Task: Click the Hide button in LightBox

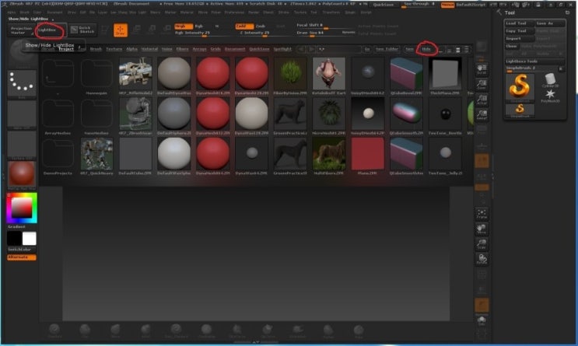Action: [x=426, y=49]
